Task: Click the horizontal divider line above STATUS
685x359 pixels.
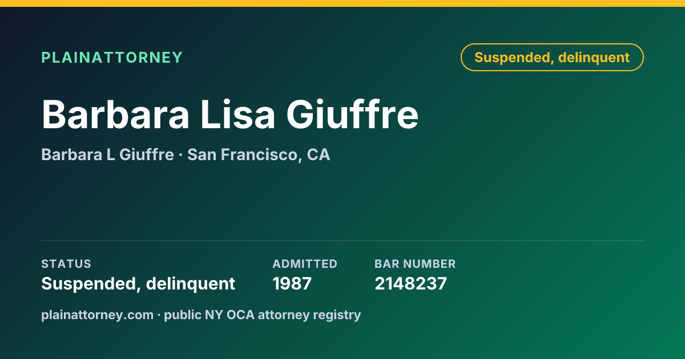Action: point(342,240)
